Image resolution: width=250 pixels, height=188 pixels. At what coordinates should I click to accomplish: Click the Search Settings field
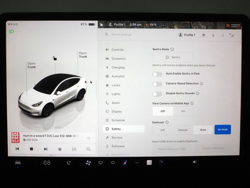click(x=135, y=35)
